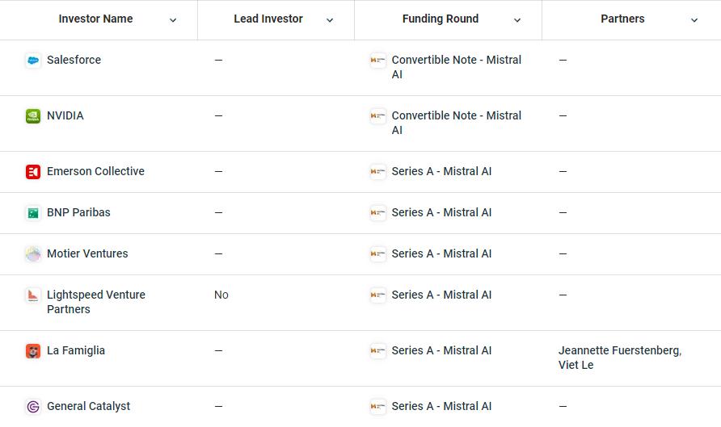Open NVIDIA's Convertible Note - Mistral AI link

(456, 123)
